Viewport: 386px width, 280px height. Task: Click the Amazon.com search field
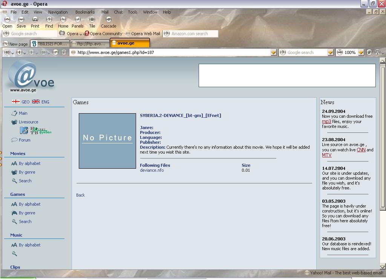pos(191,34)
